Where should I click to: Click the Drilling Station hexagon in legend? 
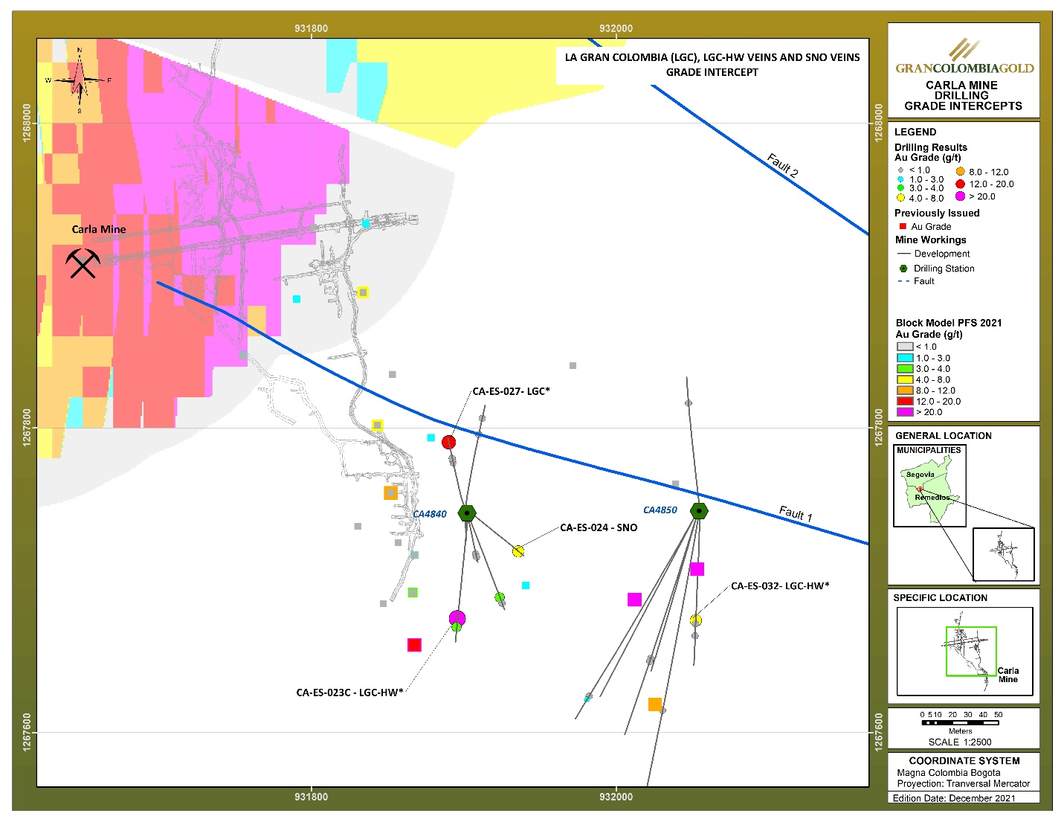tap(903, 269)
